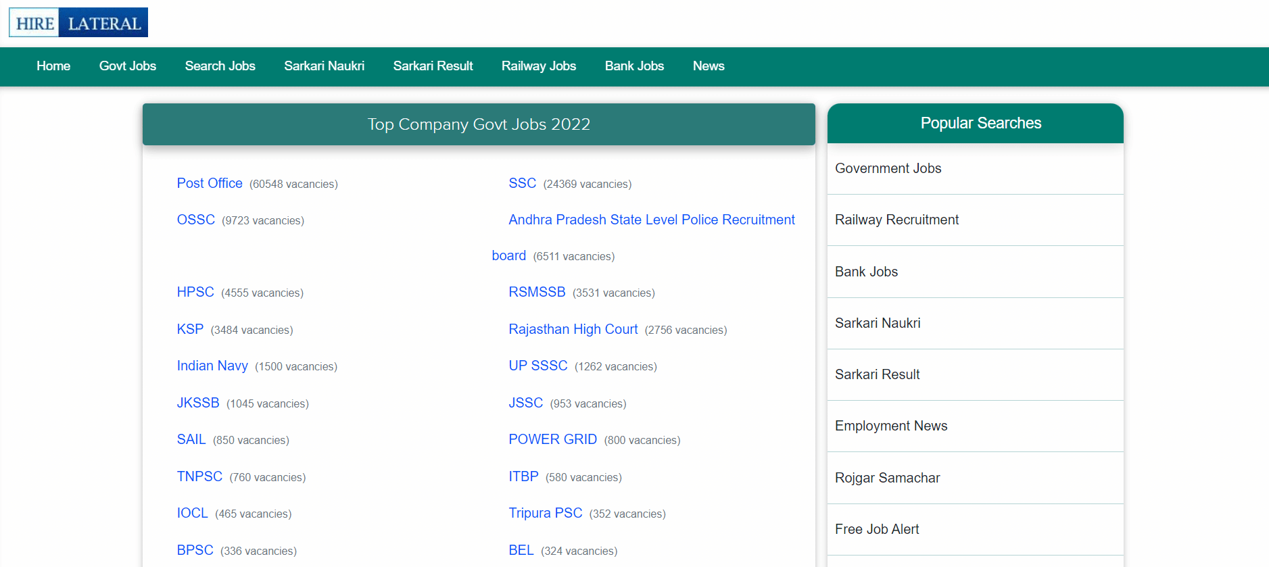This screenshot has height=567, width=1269.
Task: Open POWER GRID link
Action: [x=553, y=439]
